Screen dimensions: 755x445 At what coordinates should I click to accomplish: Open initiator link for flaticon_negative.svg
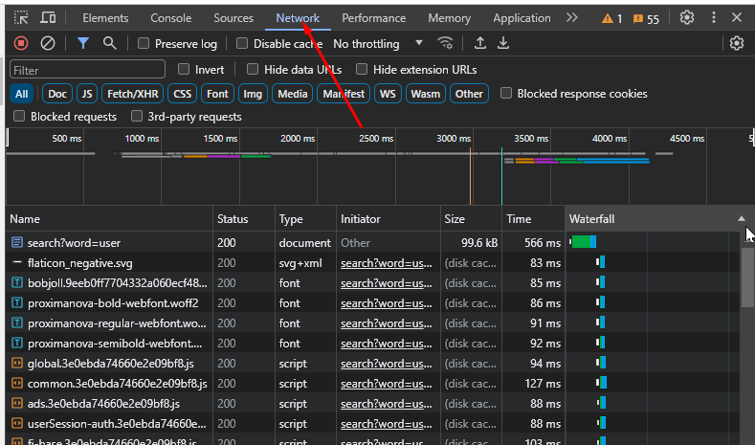[x=387, y=263]
